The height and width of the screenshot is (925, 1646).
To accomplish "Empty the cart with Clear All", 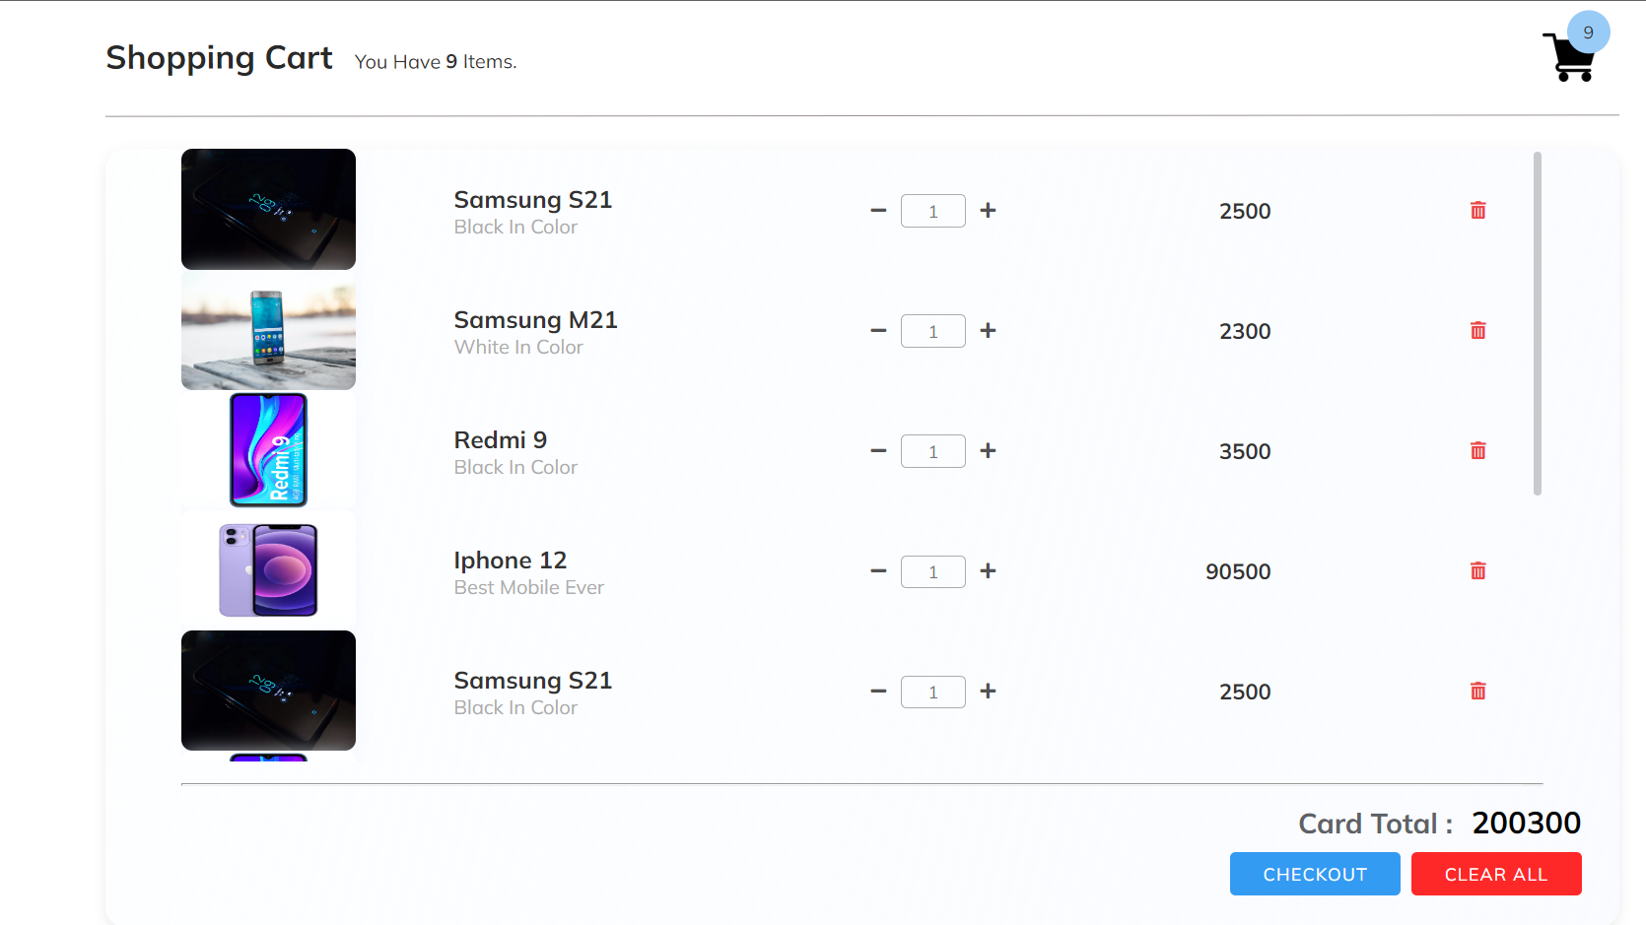I will point(1495,874).
